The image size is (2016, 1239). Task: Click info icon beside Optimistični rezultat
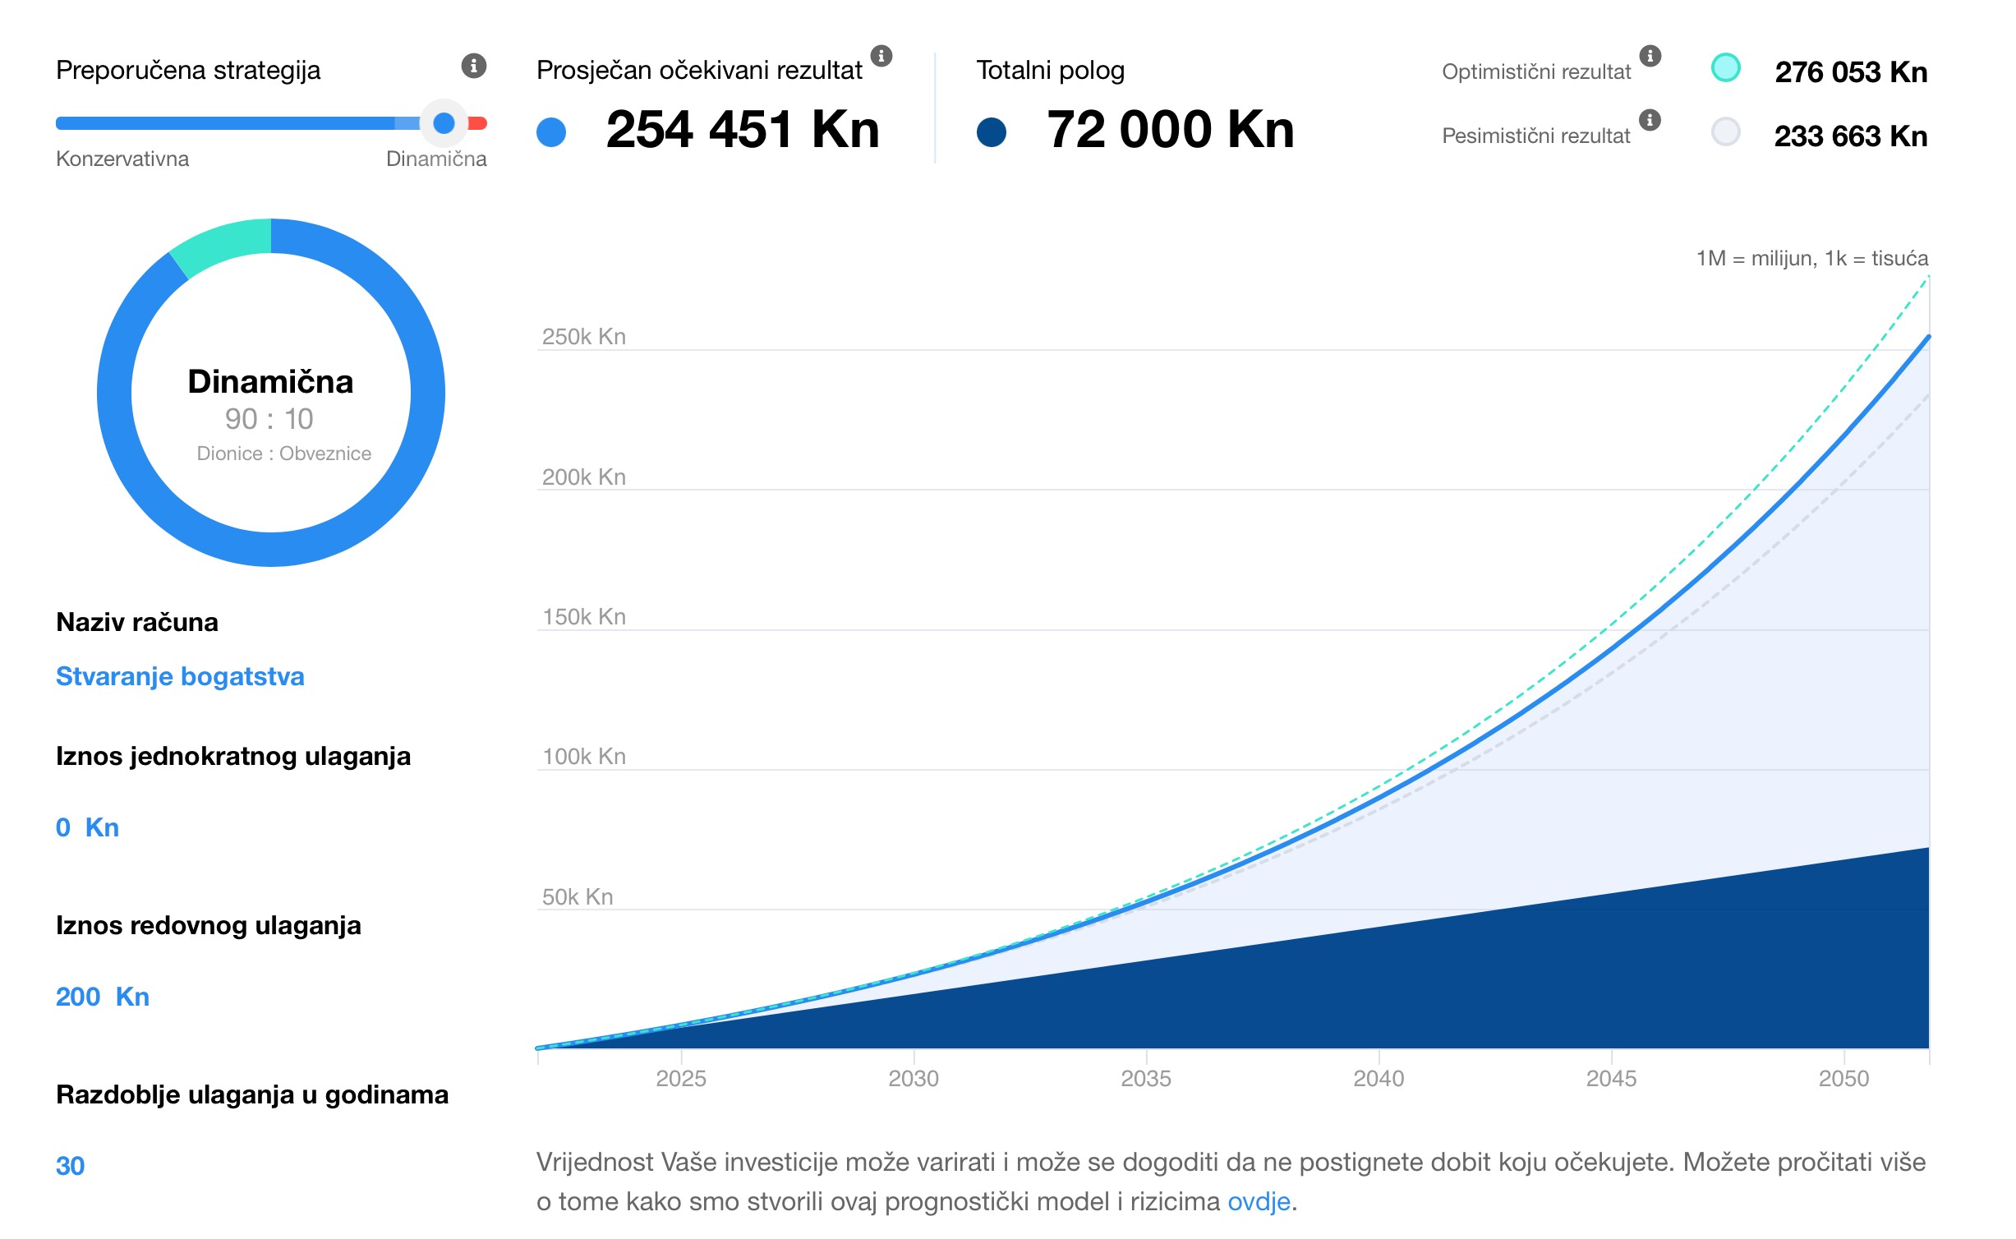click(1650, 56)
